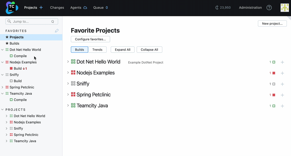
Task: Click the star icon beside Projects favorite
Action: pyautogui.click(x=7, y=37)
